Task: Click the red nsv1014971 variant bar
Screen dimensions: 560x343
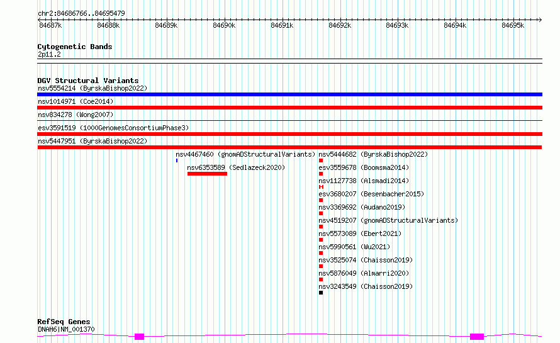Action: pyautogui.click(x=289, y=108)
